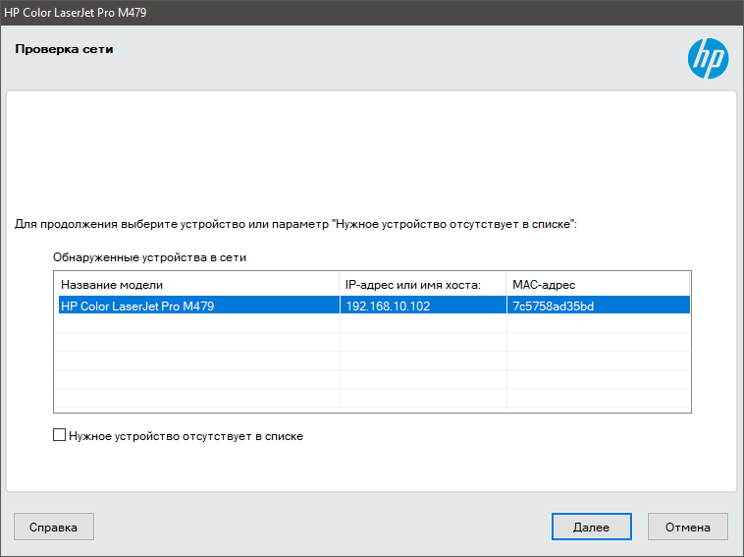Click the "Обнаруженные устройства в сети" label
744x557 pixels.
coord(149,257)
